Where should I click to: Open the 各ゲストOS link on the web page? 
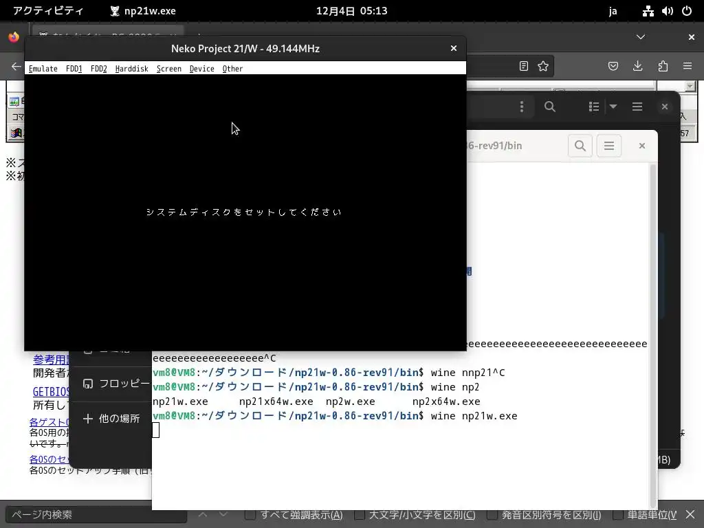pyautogui.click(x=49, y=422)
